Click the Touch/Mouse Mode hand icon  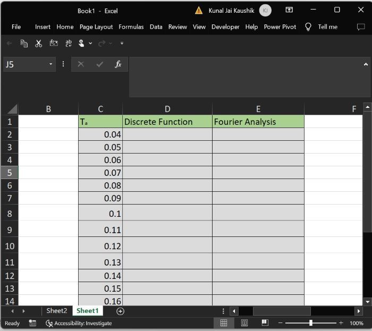pos(82,43)
